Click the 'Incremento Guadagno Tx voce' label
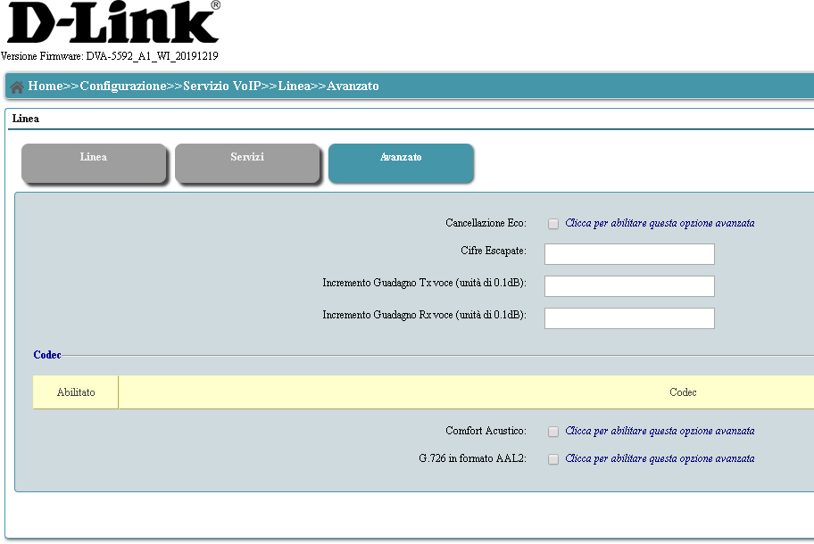This screenshot has height=544, width=814. 425,283
